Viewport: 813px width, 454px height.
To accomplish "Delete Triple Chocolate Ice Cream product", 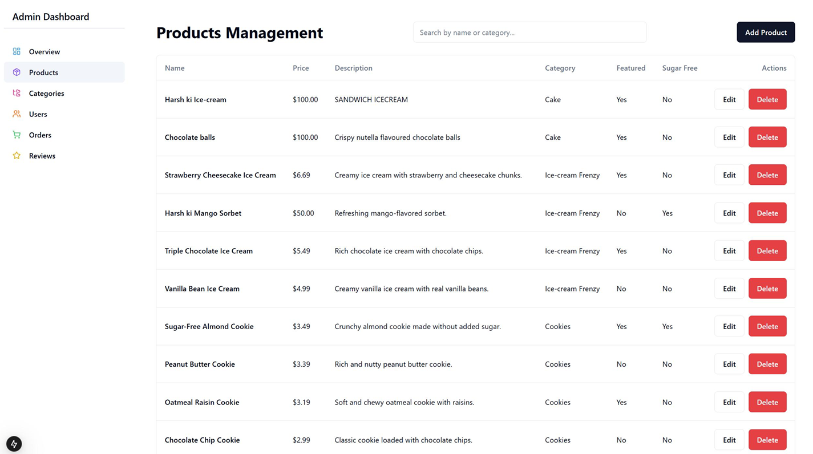I will 767,250.
